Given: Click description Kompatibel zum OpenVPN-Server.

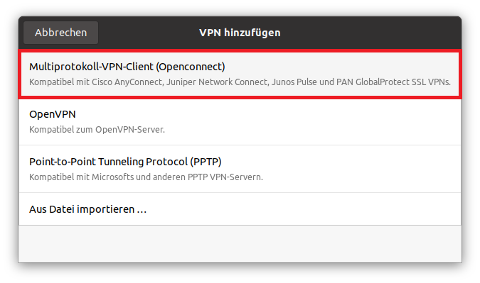Looking at the screenshot, I should (97, 129).
